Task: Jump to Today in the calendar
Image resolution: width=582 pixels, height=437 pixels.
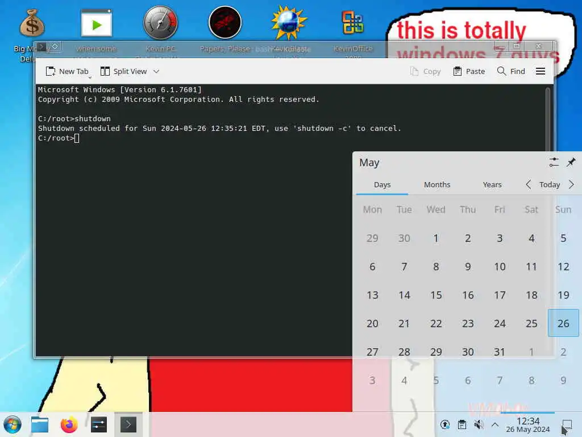Action: [x=550, y=185]
